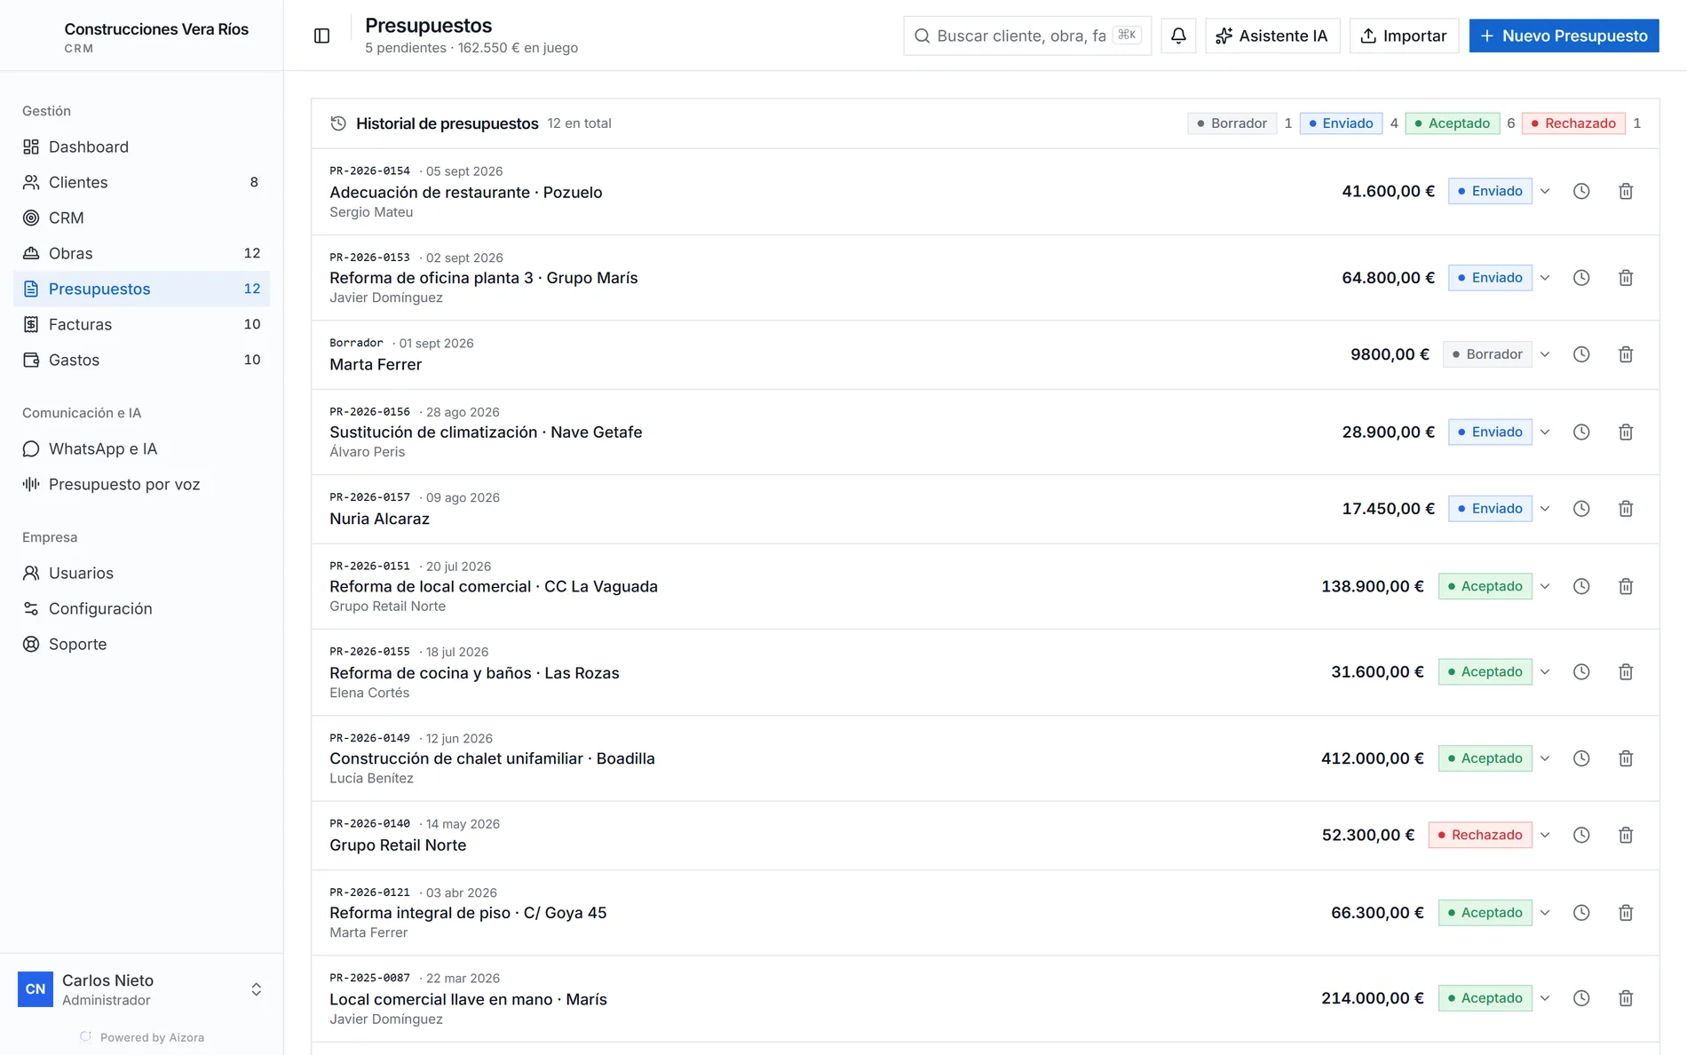
Task: Click the Importar button
Action: [x=1404, y=36]
